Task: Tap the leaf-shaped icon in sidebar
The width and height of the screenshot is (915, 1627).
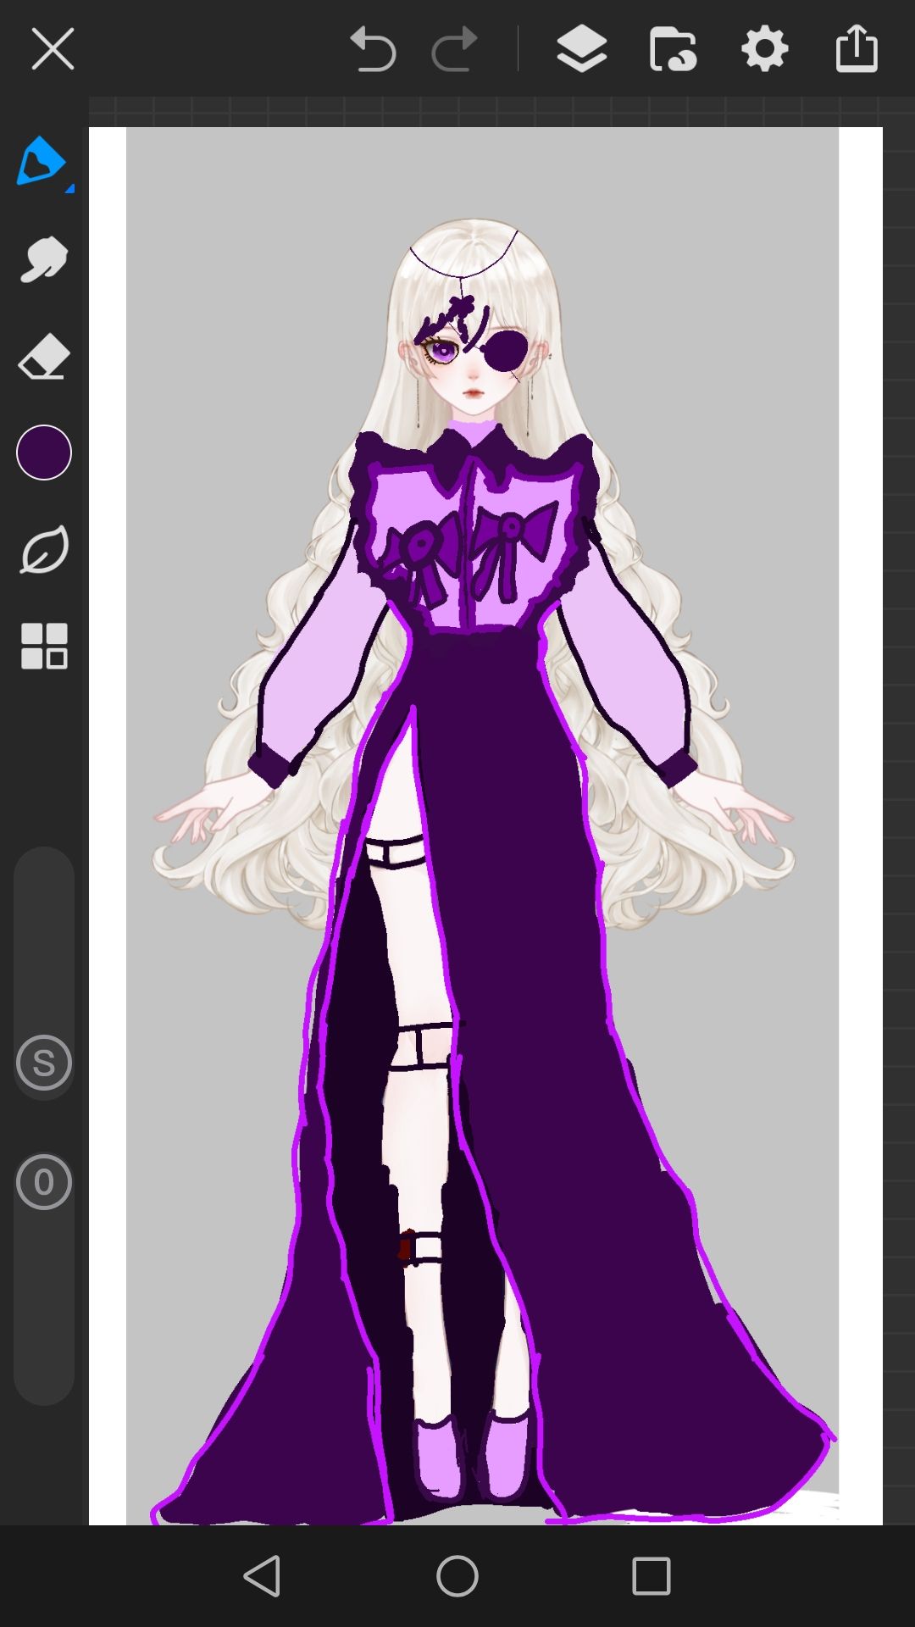Action: (43, 550)
